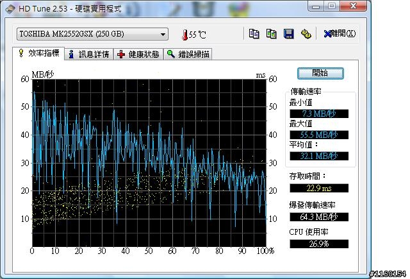Screen dimensions: 410x279
Task: Maximize the HD Tune window
Action: [x=332, y=6]
